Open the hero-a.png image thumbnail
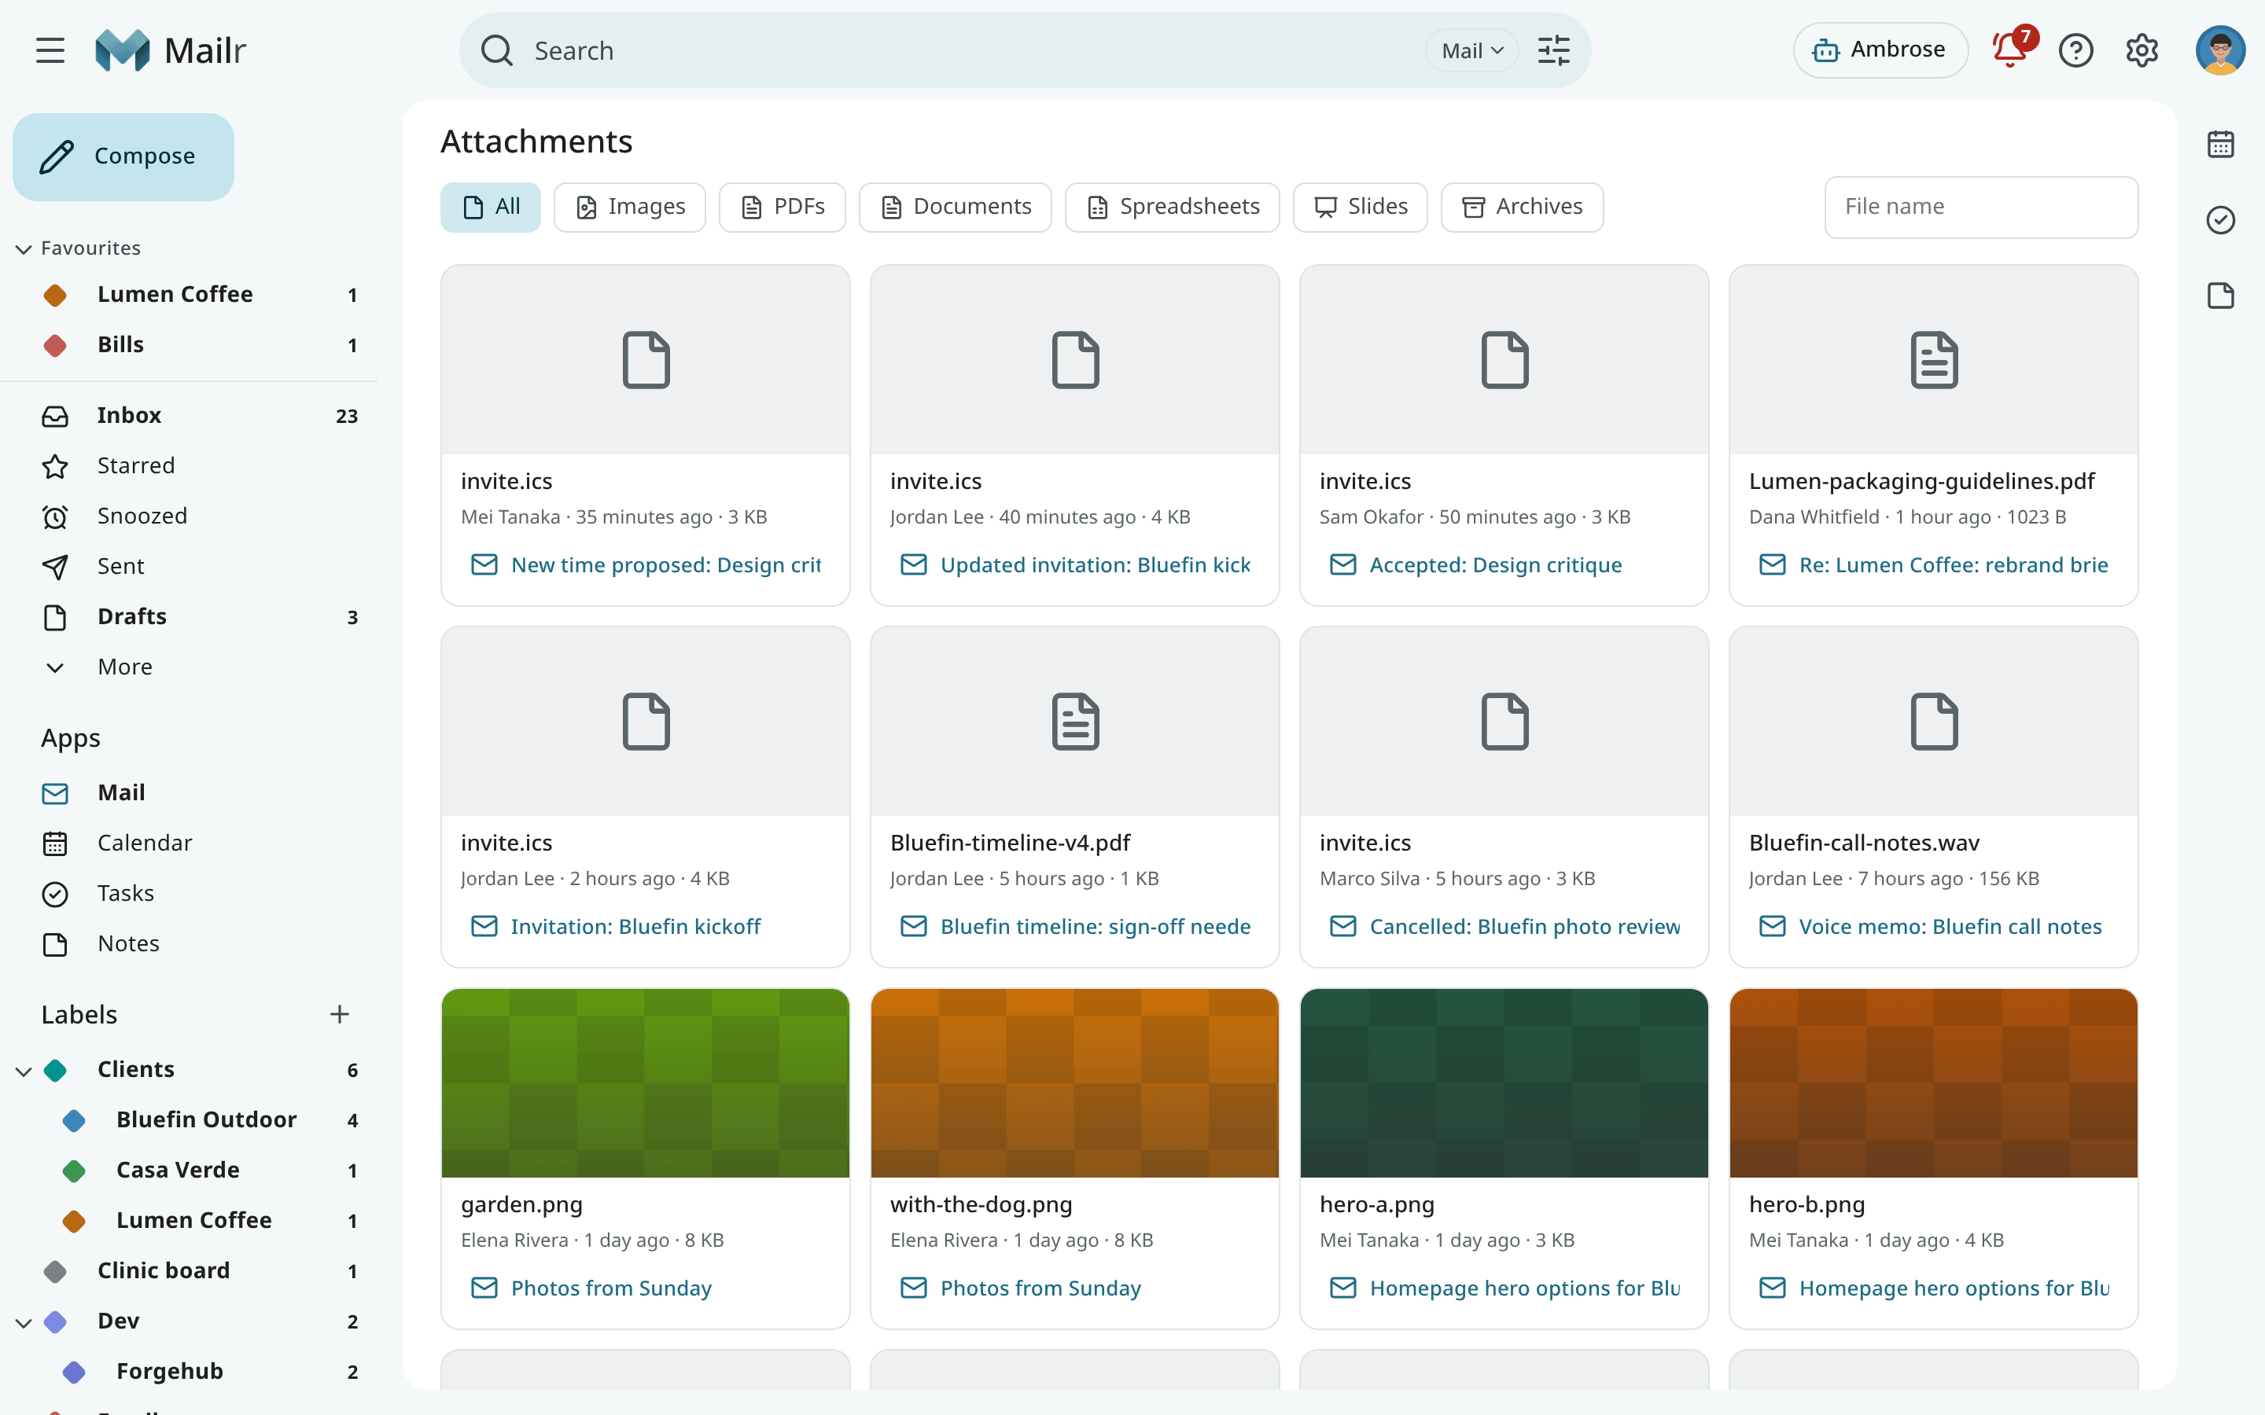 pos(1504,1082)
